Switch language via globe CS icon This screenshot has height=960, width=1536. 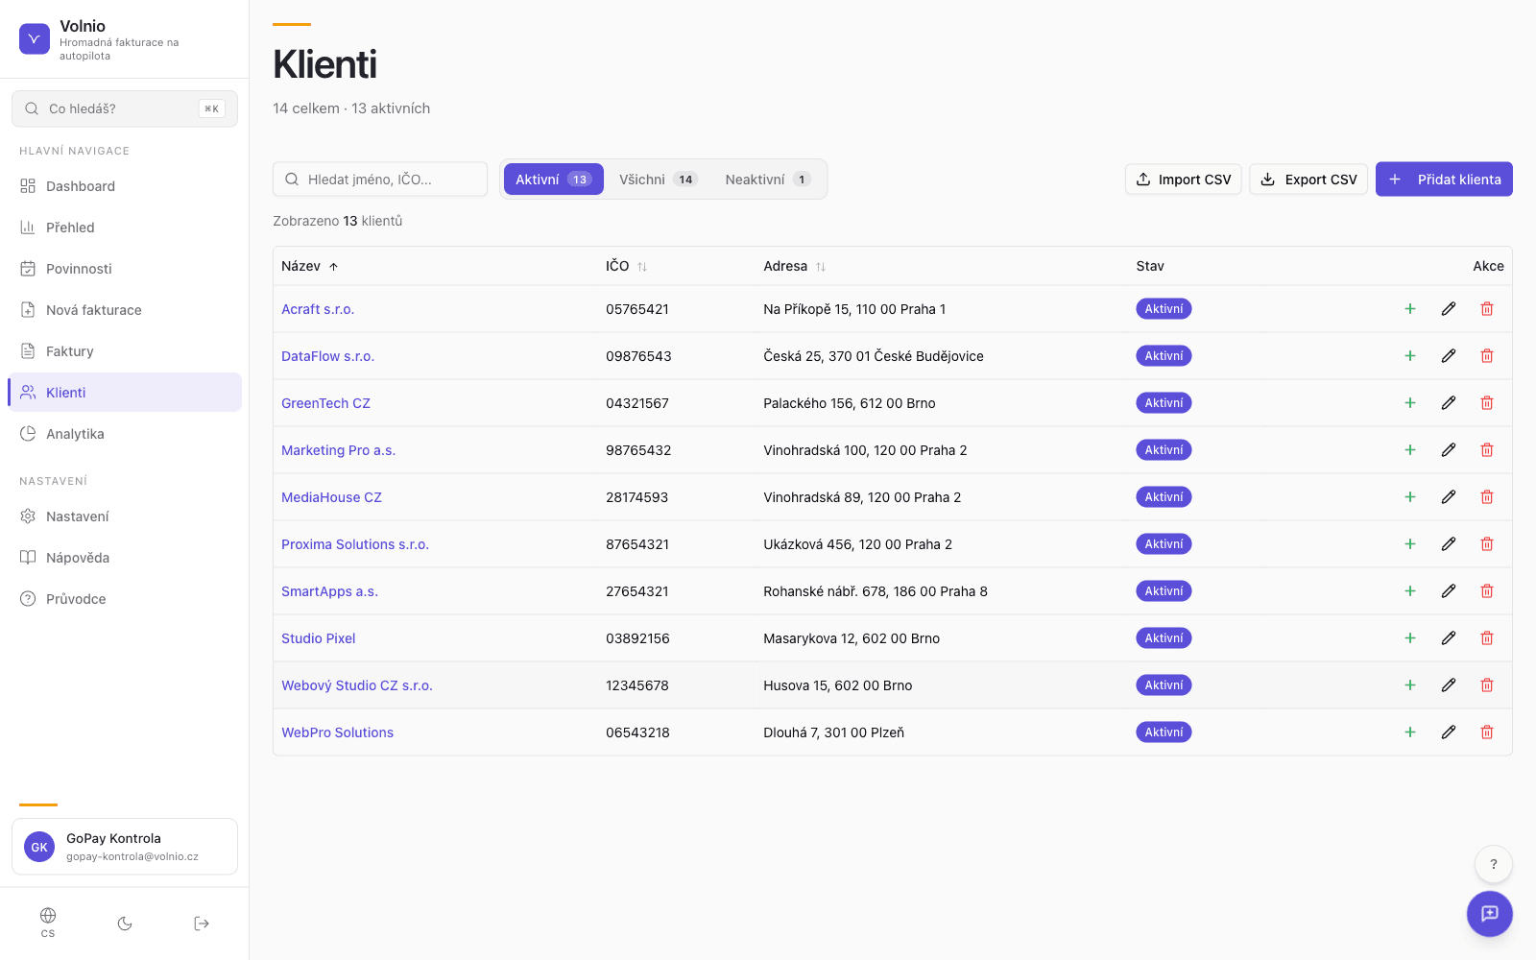(48, 923)
